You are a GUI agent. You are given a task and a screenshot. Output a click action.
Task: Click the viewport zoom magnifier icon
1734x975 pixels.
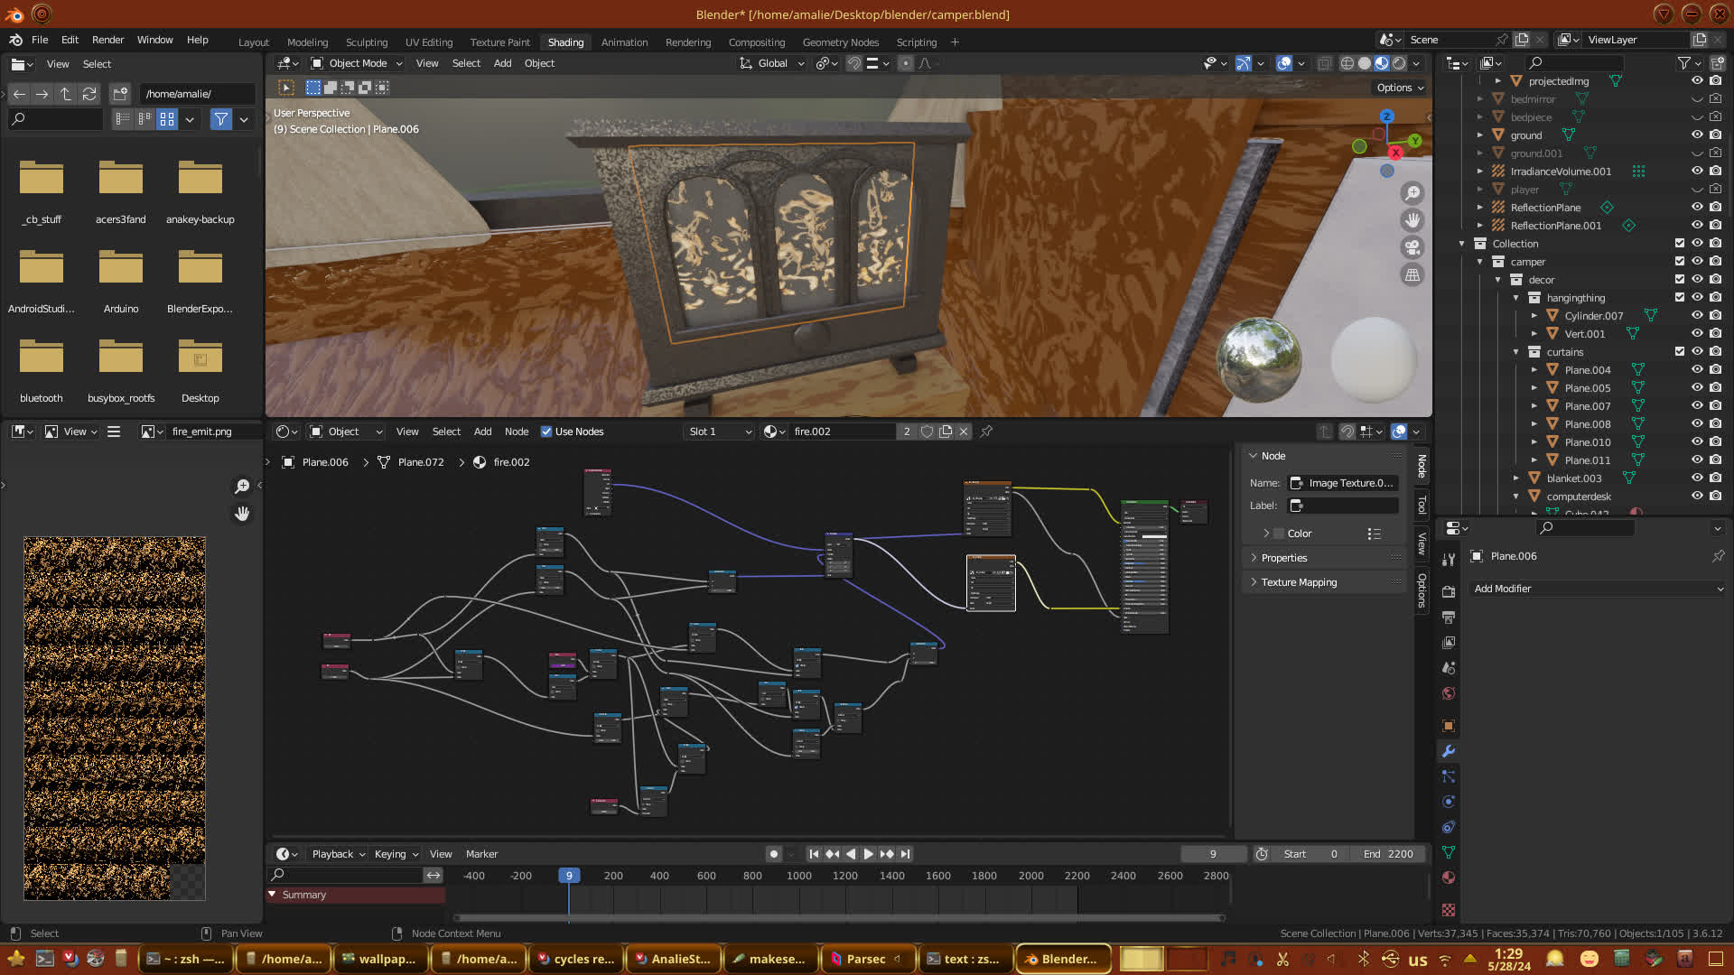coord(1412,193)
